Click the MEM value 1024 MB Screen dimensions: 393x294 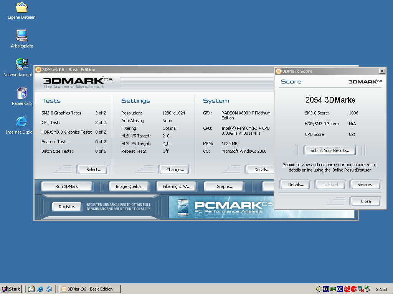click(x=230, y=144)
